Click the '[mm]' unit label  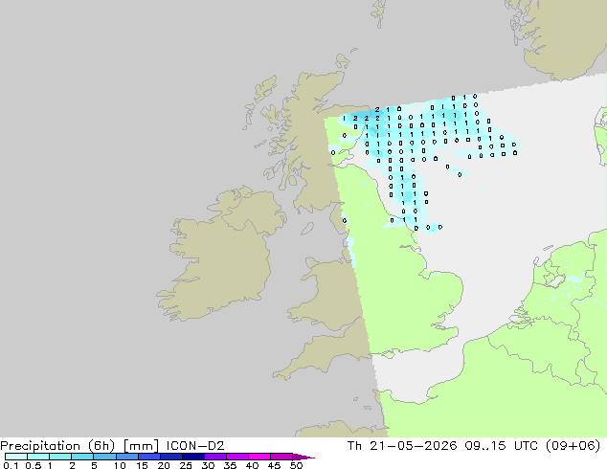pos(142,446)
